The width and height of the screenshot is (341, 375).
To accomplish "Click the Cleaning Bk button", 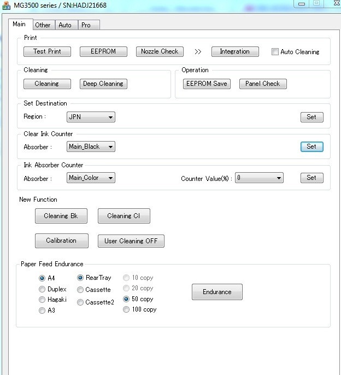I will tap(61, 216).
